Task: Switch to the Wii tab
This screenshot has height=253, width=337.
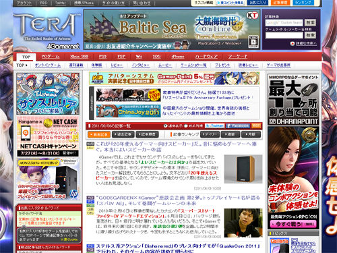Action: pyautogui.click(x=139, y=57)
